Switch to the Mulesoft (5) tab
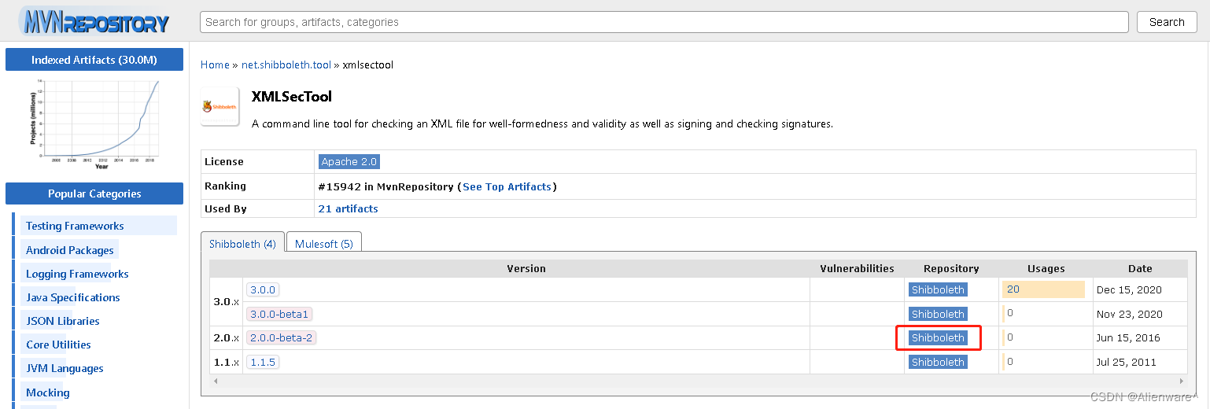The image size is (1210, 409). pos(324,244)
